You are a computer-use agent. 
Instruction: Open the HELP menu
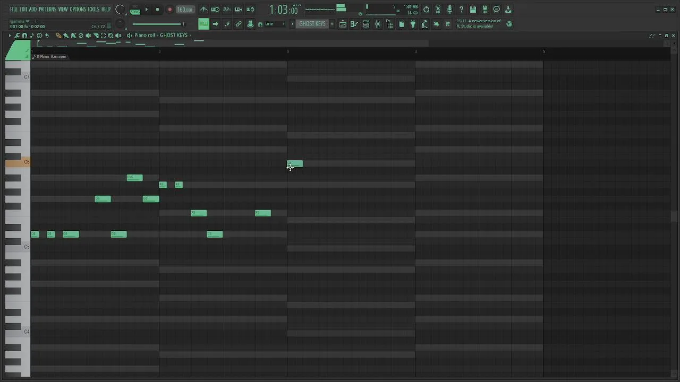point(106,10)
